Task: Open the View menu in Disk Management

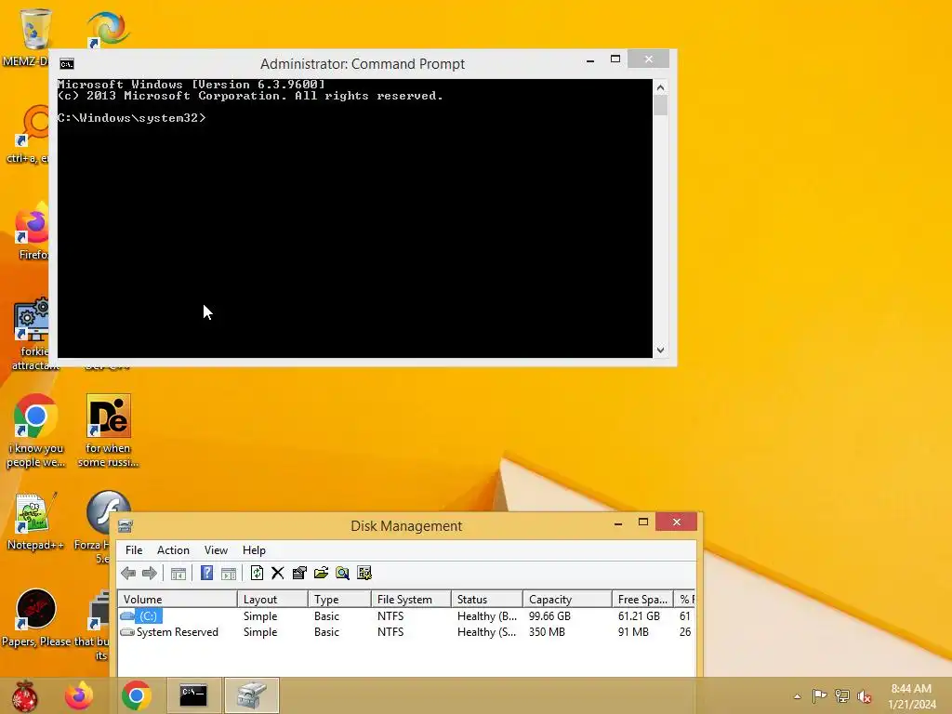Action: [x=216, y=550]
